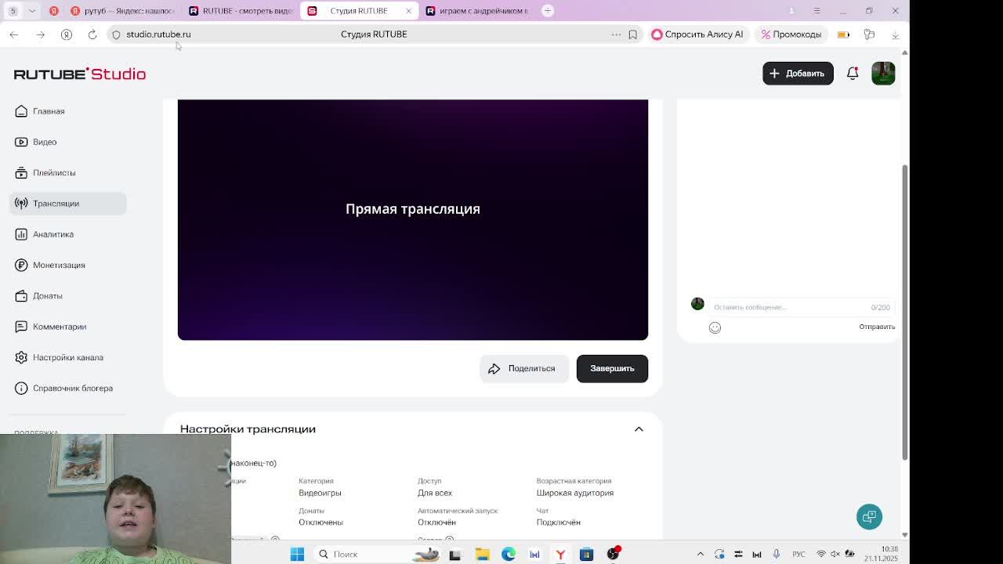The image size is (1003, 564).
Task: Click the Прямая трансляция video preview
Action: [413, 219]
